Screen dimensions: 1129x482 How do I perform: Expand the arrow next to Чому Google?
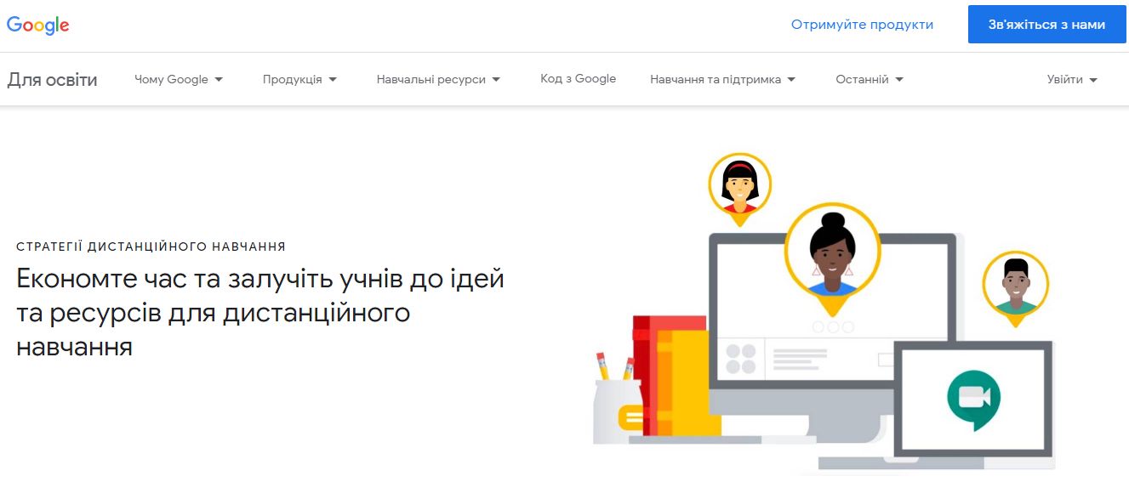219,79
